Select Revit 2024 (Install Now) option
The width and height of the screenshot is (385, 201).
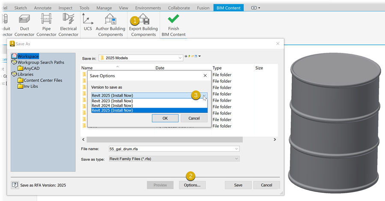tap(149, 105)
